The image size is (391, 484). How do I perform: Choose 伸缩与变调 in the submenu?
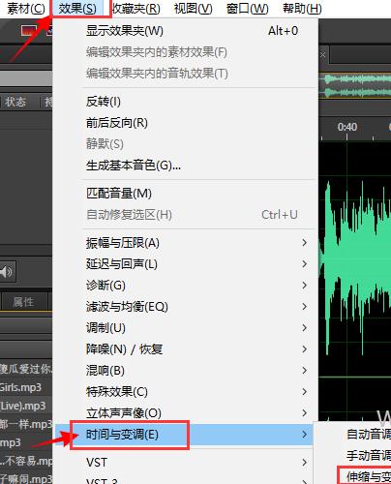369,476
